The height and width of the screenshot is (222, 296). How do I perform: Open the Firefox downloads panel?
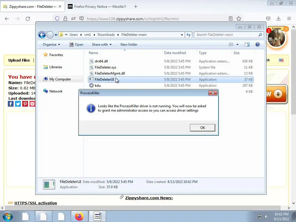(x=278, y=18)
